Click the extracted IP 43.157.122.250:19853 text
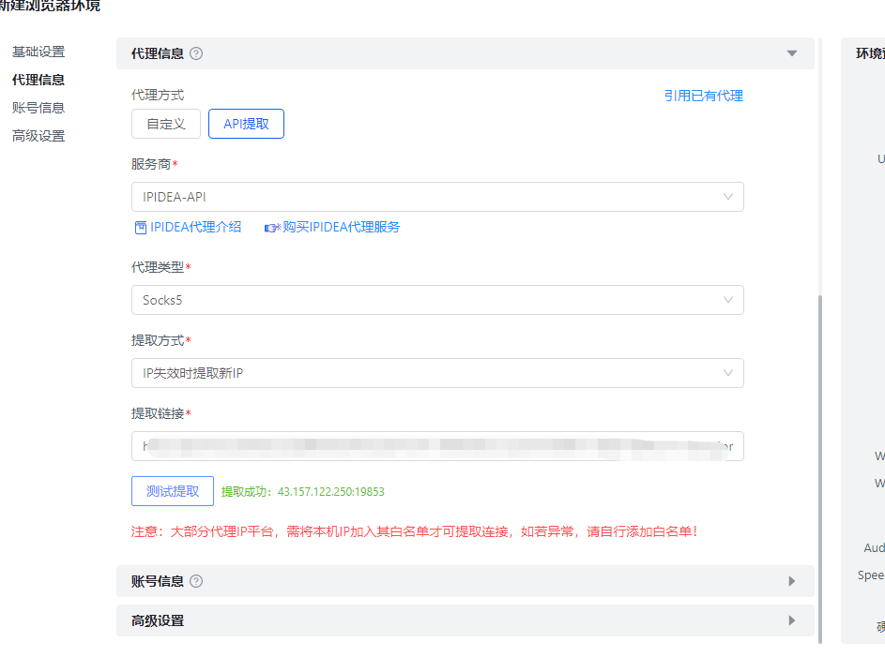Viewport: 885px width, 657px height. click(330, 492)
